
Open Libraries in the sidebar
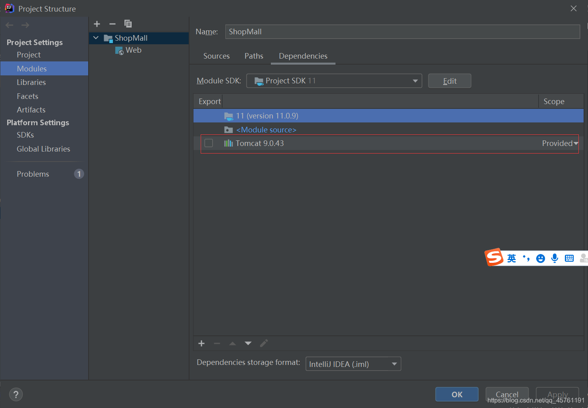tap(32, 82)
